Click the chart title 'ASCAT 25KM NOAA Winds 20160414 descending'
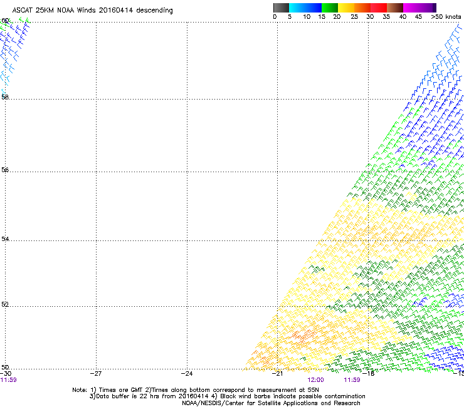464x407 pixels. point(92,11)
